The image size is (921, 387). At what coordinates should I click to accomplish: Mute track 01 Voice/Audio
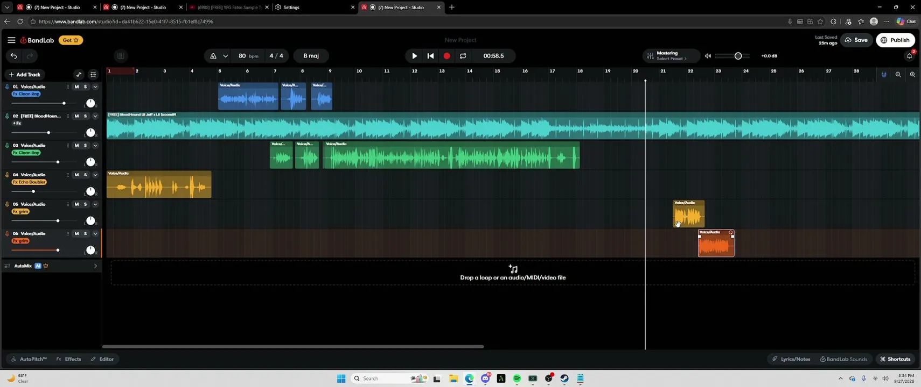(76, 87)
